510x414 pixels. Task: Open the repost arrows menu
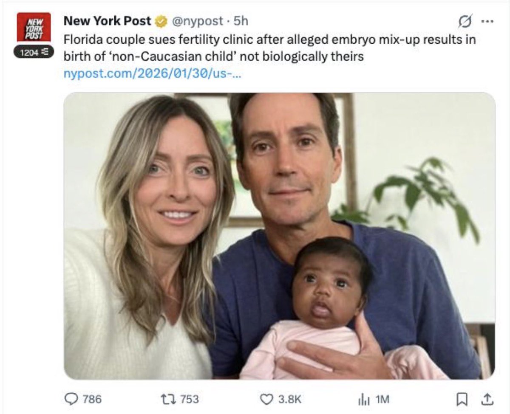tap(166, 399)
